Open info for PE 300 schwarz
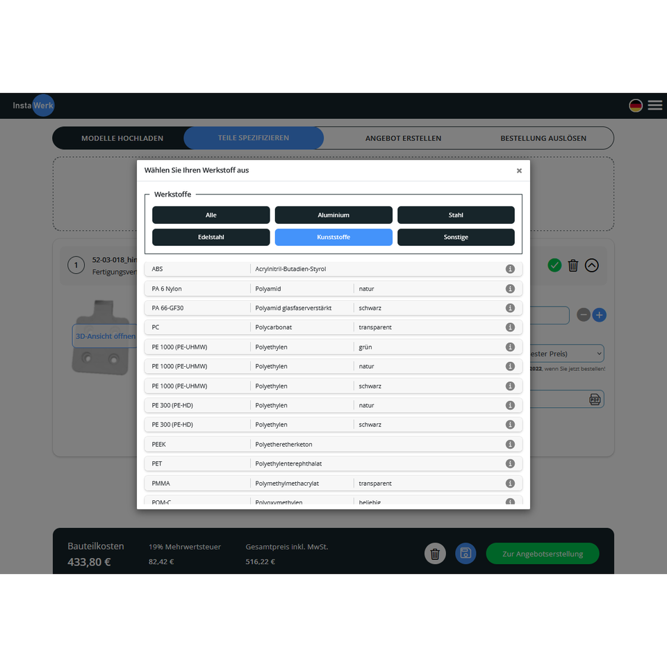This screenshot has width=667, height=667. coord(510,425)
